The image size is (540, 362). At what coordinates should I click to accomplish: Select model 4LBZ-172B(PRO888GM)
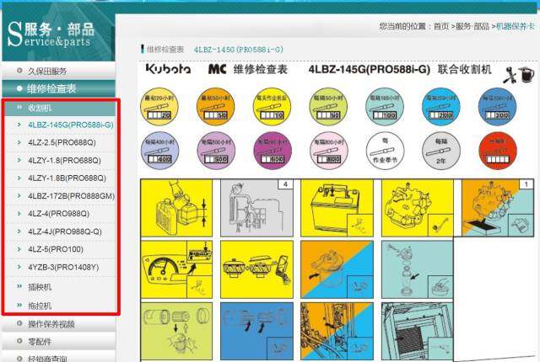click(x=71, y=196)
